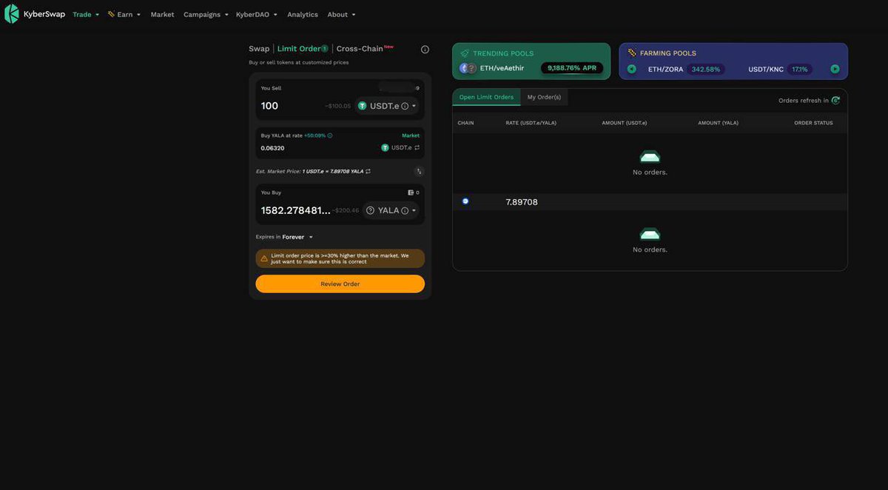888x490 pixels.
Task: Open the USDT/KNC farming pool
Action: (x=766, y=69)
